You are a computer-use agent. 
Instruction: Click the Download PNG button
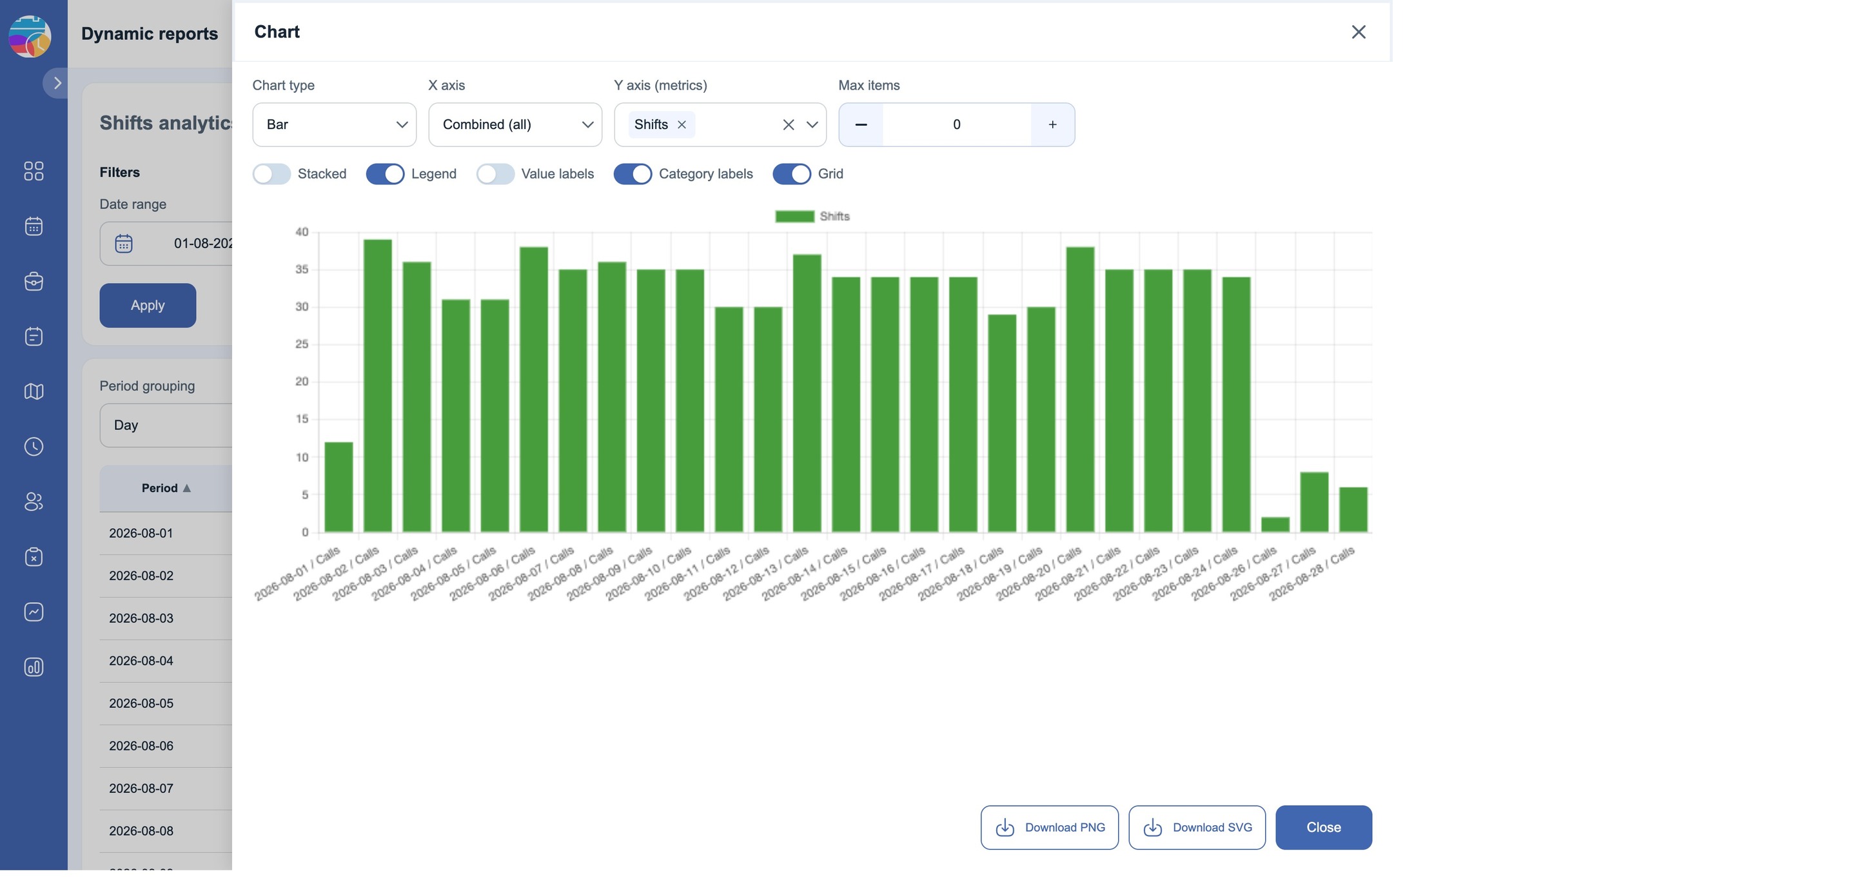click(1050, 828)
